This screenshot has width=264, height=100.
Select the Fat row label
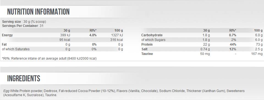pyautogui.click(x=4, y=45)
